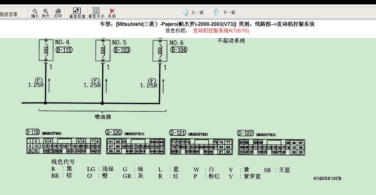Select the 最佳大小 best size icon

96,13
